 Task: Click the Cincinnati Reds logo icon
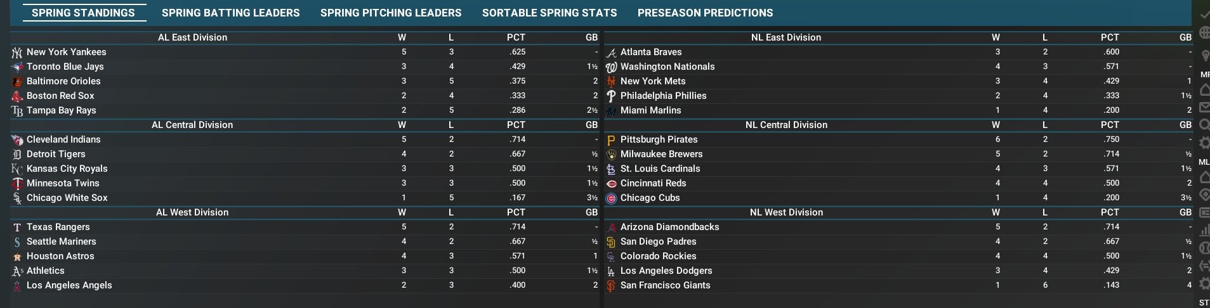click(611, 184)
